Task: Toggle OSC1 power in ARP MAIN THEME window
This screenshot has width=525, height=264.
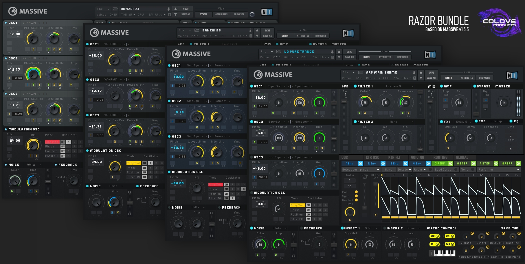Action: pyautogui.click(x=252, y=86)
